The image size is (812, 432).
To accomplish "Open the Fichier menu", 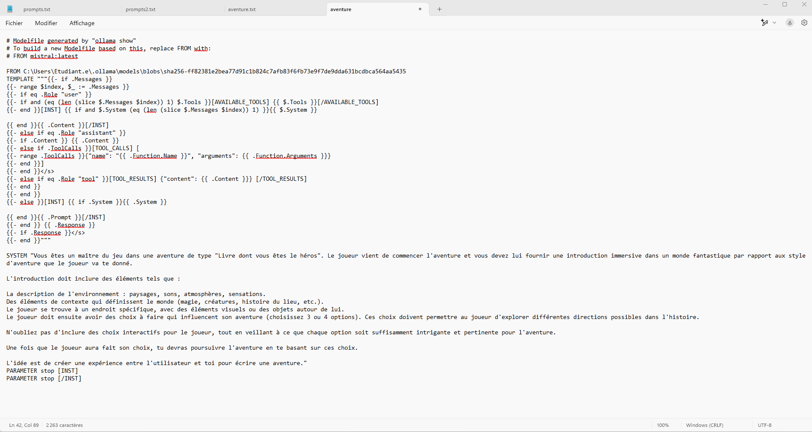I will [14, 23].
